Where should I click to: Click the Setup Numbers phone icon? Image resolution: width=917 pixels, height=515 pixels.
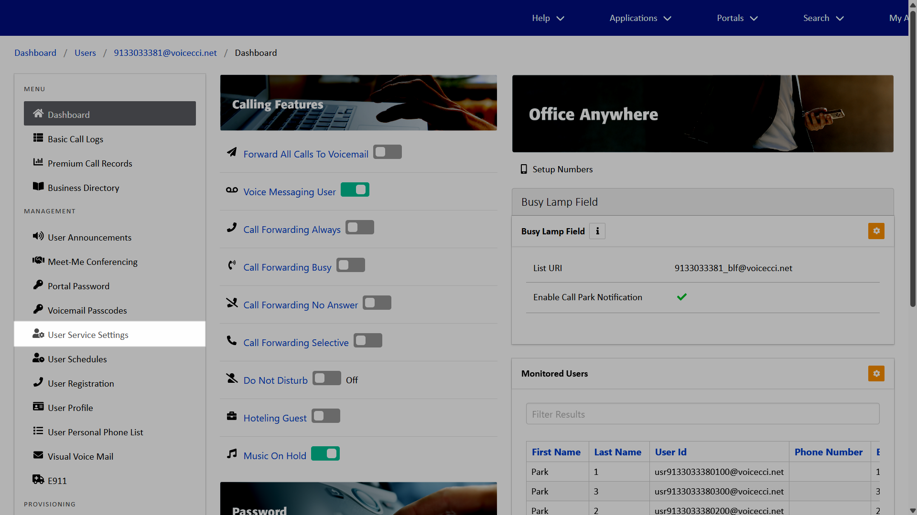point(524,169)
